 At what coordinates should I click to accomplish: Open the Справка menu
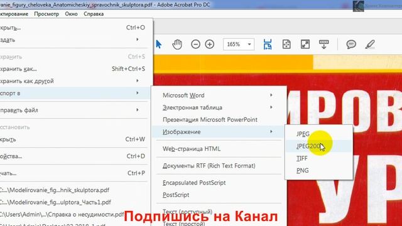pyautogui.click(x=94, y=14)
